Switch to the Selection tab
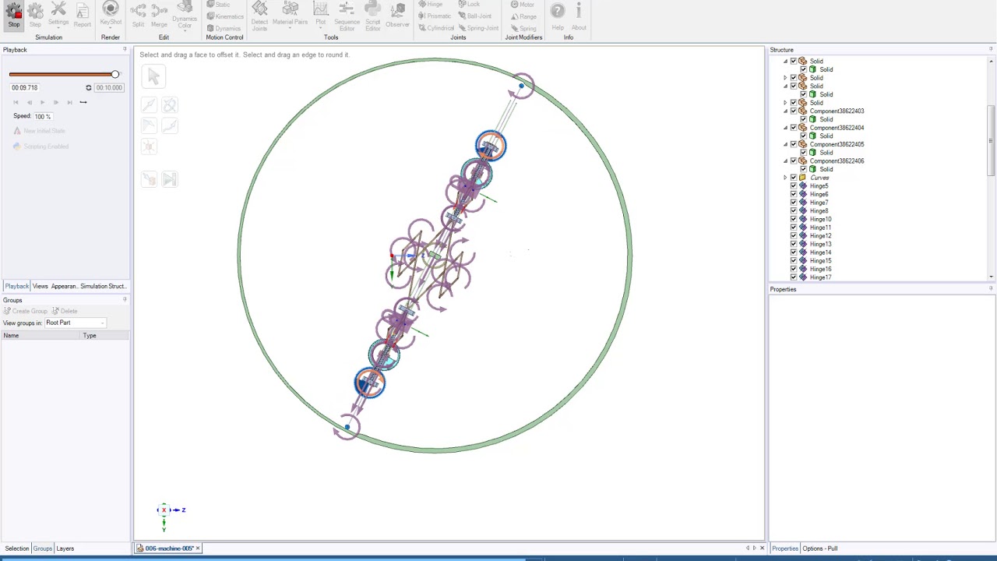 pos(16,549)
